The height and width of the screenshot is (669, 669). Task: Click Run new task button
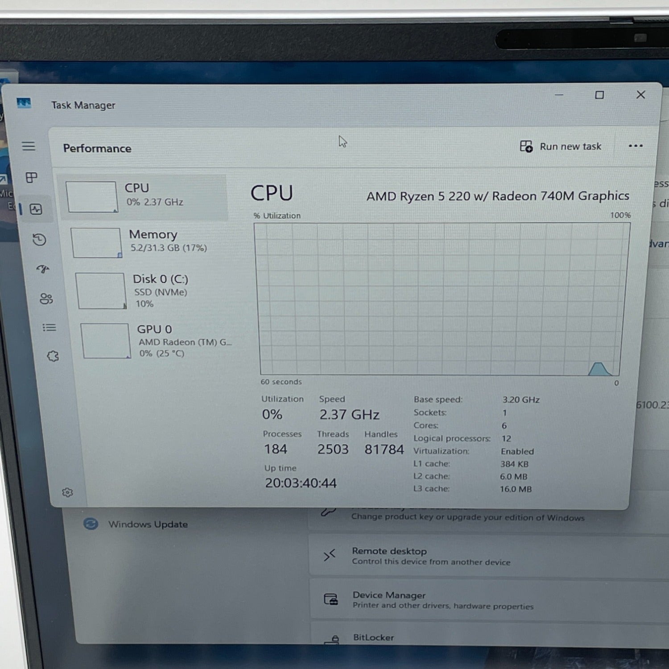tap(561, 146)
